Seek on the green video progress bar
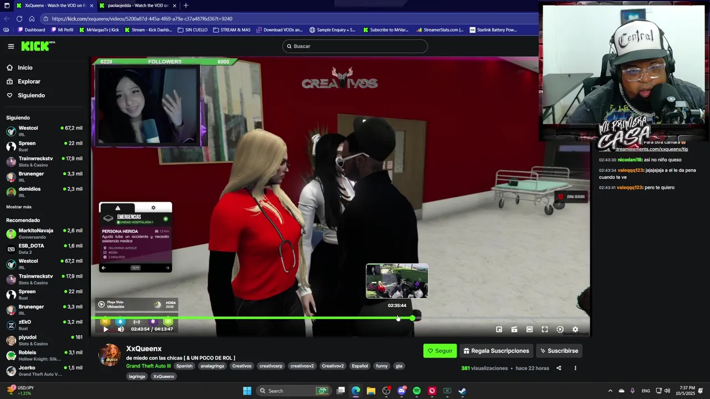Screen dimensions: 710x399 [x=341, y=318]
